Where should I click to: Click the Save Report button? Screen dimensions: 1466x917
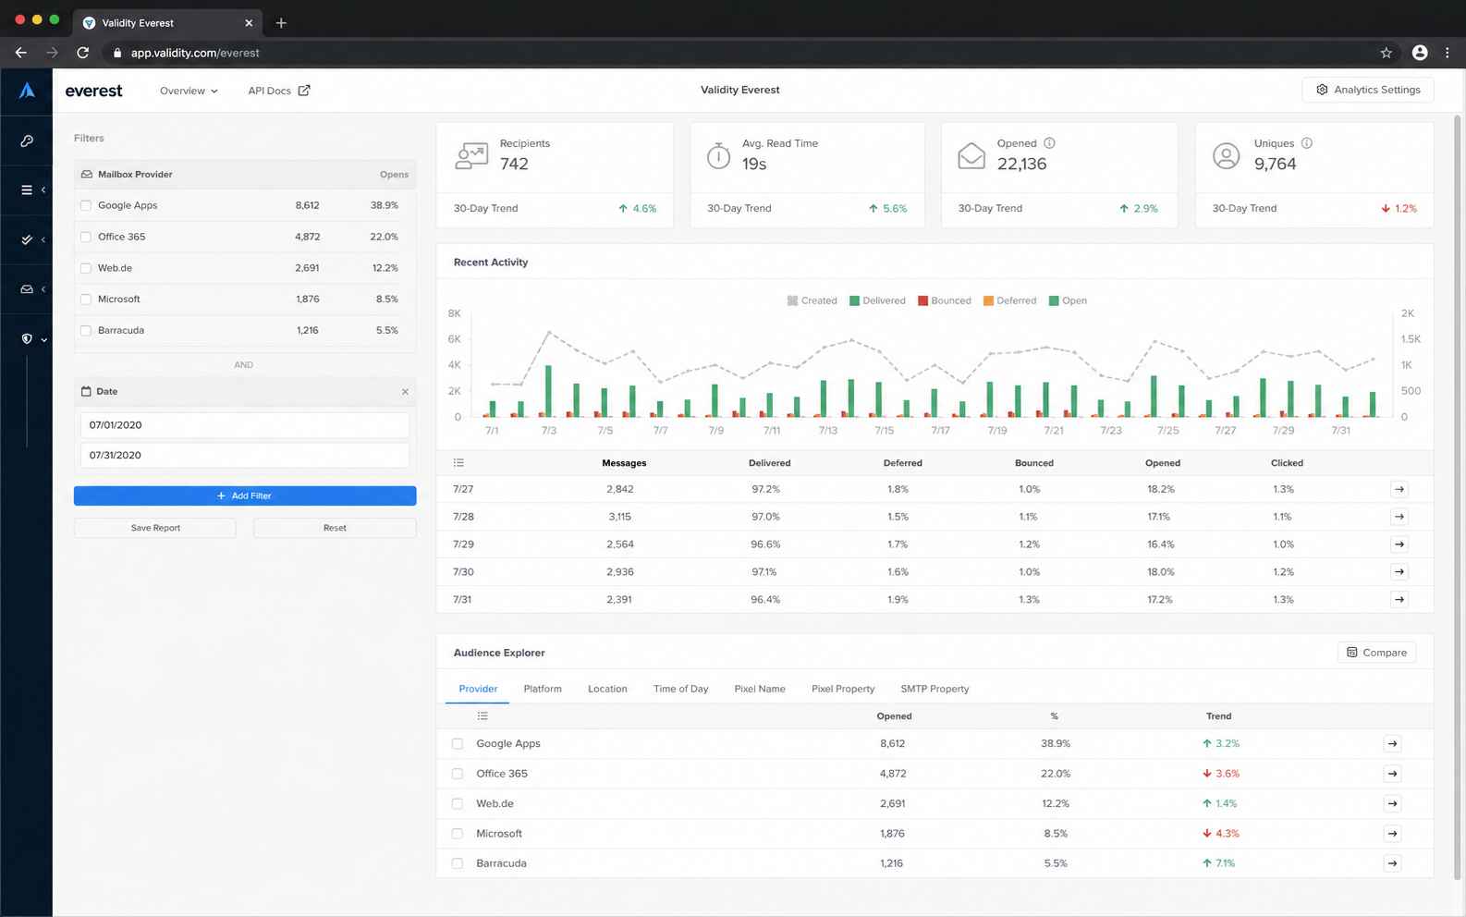pos(155,528)
